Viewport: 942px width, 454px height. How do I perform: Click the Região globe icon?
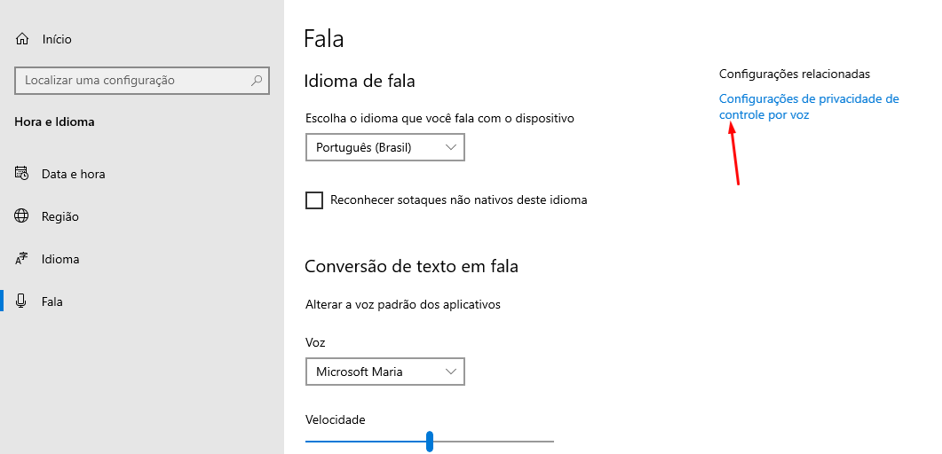click(22, 216)
